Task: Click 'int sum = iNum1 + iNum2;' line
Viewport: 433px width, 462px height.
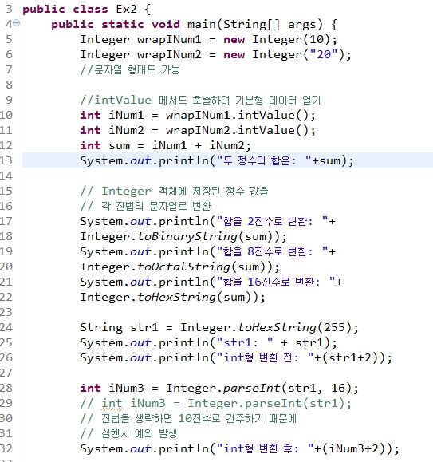Action: tap(165, 145)
